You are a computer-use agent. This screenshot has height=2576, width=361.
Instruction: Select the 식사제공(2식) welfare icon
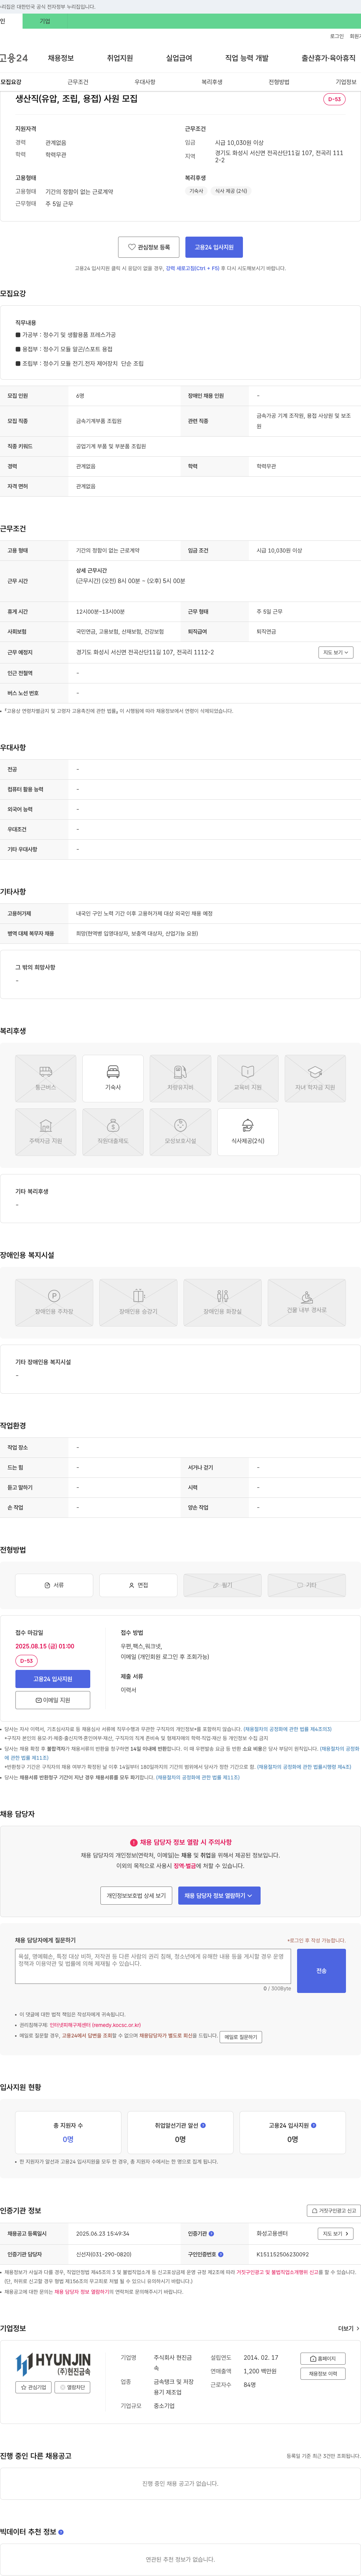[247, 1132]
